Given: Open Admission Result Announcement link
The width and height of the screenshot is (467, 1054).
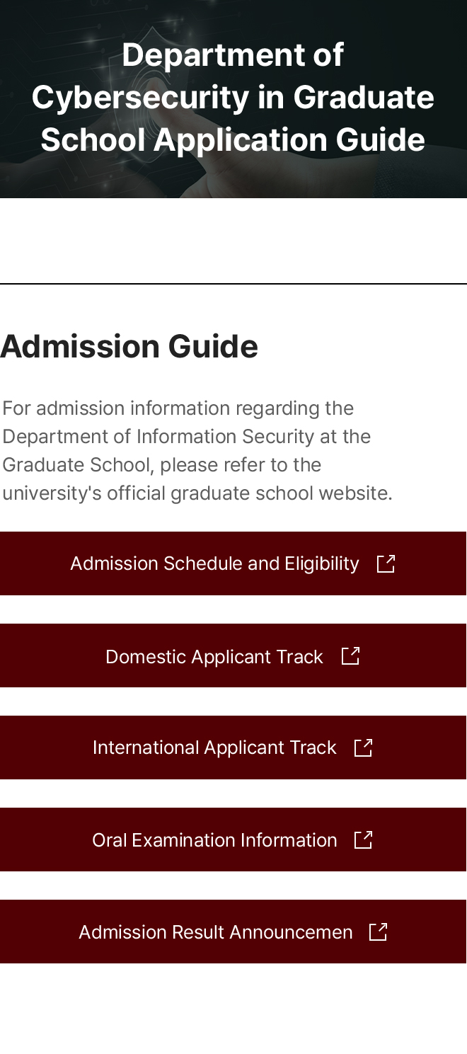Looking at the screenshot, I should (x=215, y=932).
